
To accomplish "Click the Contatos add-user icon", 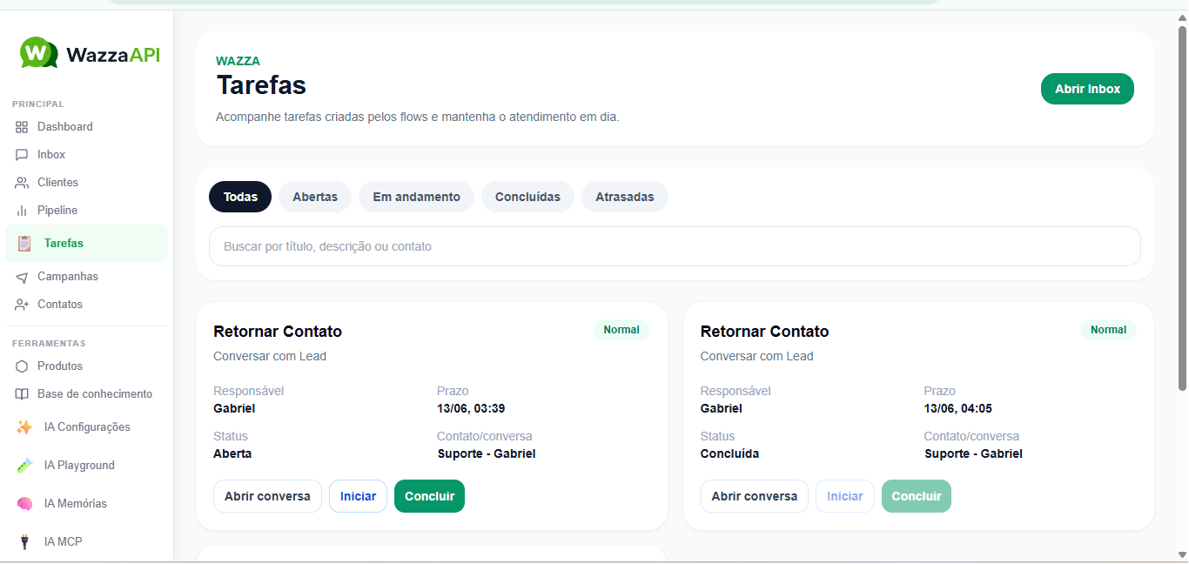I will [22, 305].
